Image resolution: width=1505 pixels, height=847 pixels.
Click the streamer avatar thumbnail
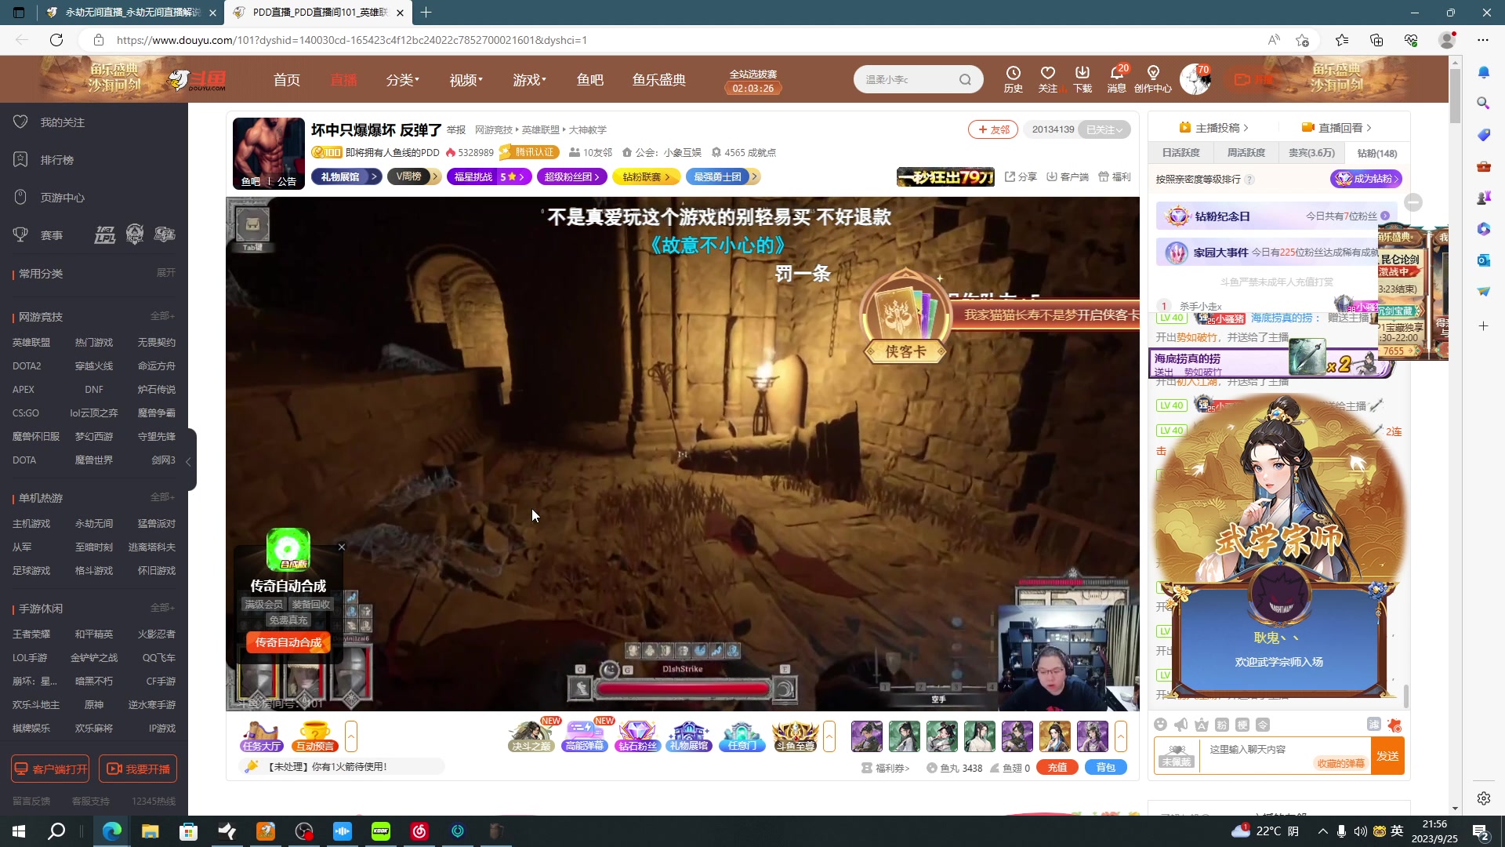[x=268, y=154]
